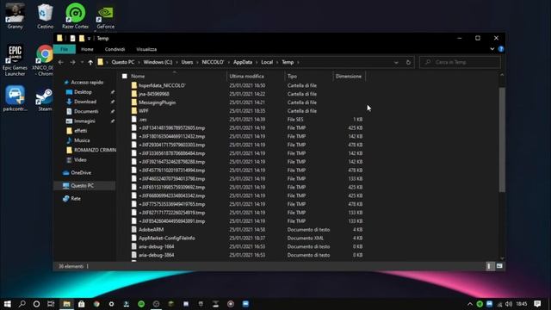Launch Steam from the desktop
The height and width of the screenshot is (310, 551).
point(45,98)
